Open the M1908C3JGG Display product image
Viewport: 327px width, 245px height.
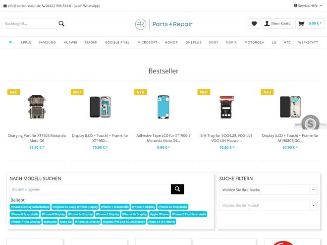pos(290,107)
